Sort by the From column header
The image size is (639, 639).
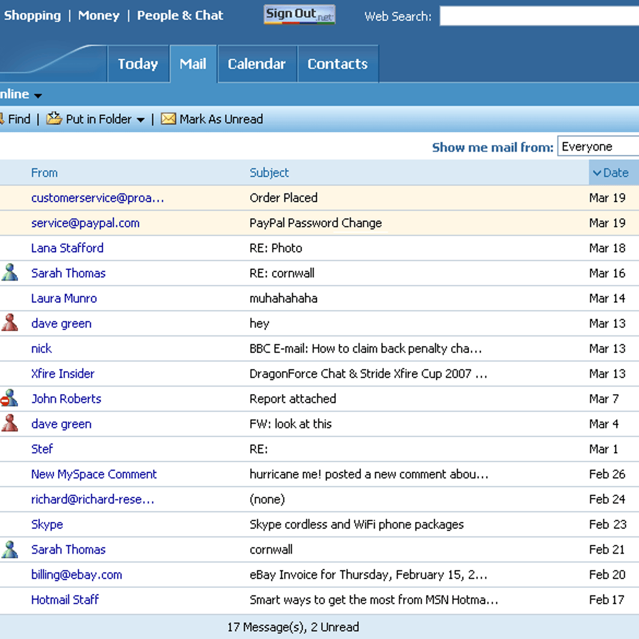click(44, 173)
